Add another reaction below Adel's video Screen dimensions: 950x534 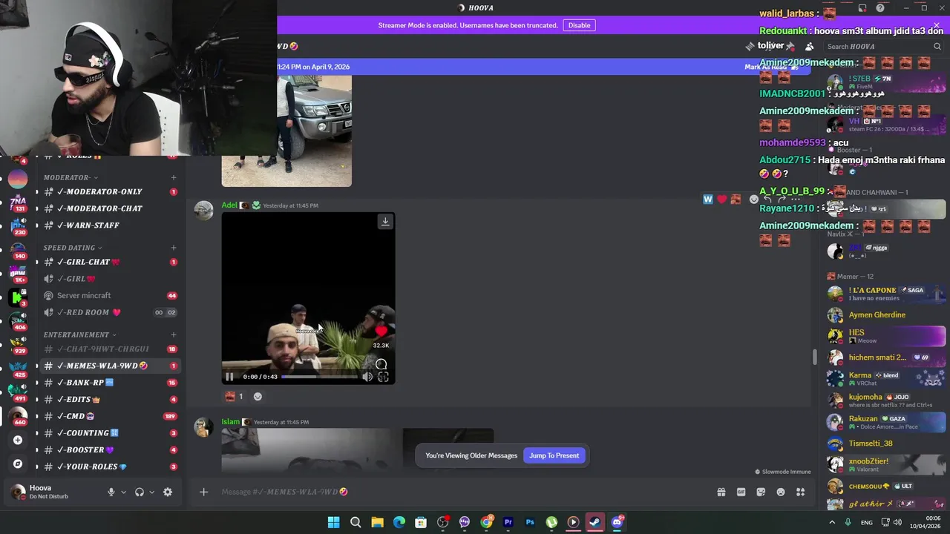[x=258, y=396]
